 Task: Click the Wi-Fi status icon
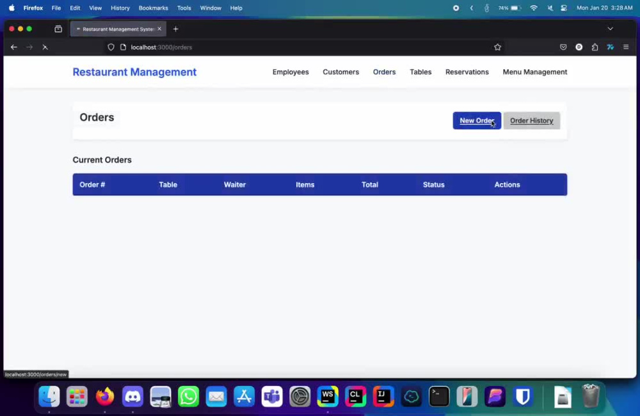coord(534,8)
